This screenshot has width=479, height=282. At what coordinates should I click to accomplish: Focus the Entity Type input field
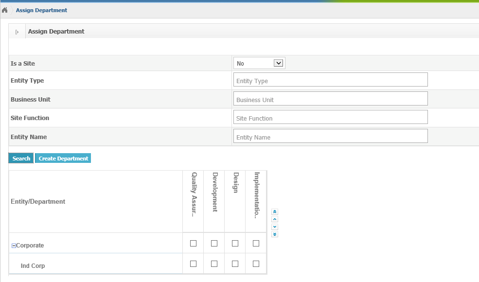coord(331,79)
